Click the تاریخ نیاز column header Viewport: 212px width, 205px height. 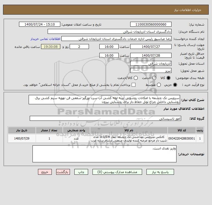[x=22, y=130]
